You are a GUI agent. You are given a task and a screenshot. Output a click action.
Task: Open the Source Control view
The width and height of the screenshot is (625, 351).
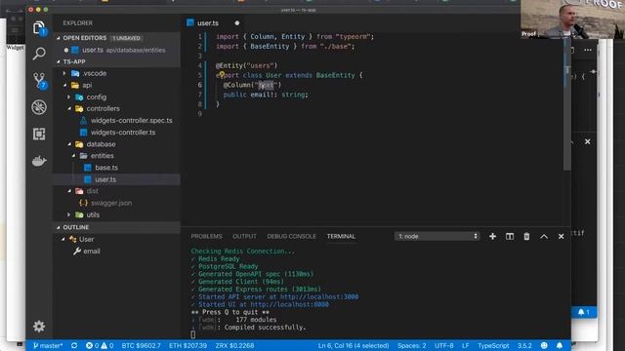point(39,81)
